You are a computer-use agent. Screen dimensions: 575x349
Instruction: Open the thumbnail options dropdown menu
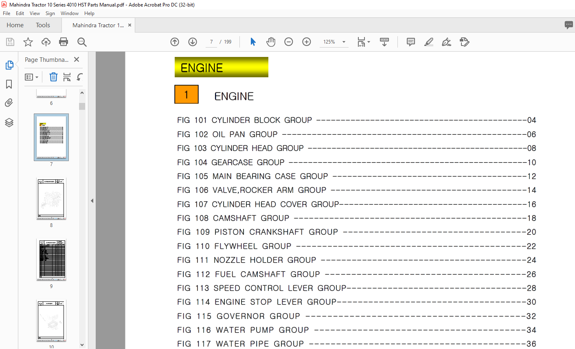tap(31, 77)
